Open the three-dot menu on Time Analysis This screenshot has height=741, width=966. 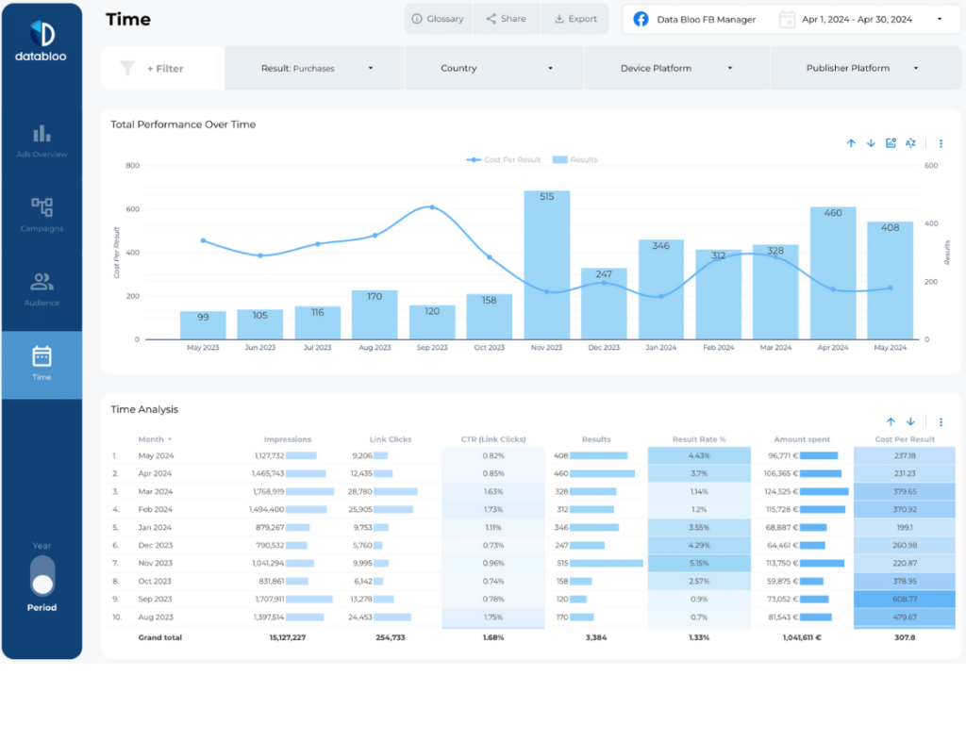coord(940,422)
